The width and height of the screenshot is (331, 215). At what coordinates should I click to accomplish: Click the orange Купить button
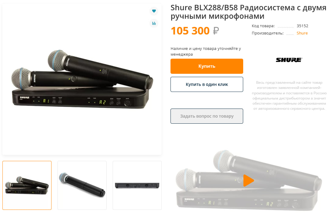(x=207, y=66)
